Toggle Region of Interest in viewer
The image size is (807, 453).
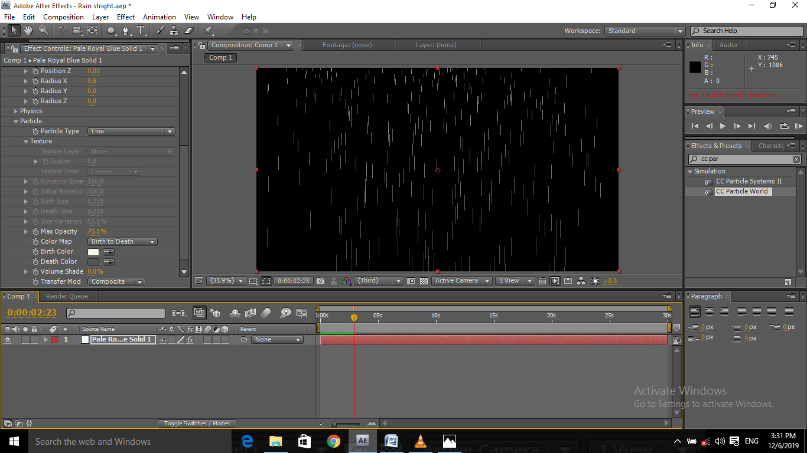point(411,281)
